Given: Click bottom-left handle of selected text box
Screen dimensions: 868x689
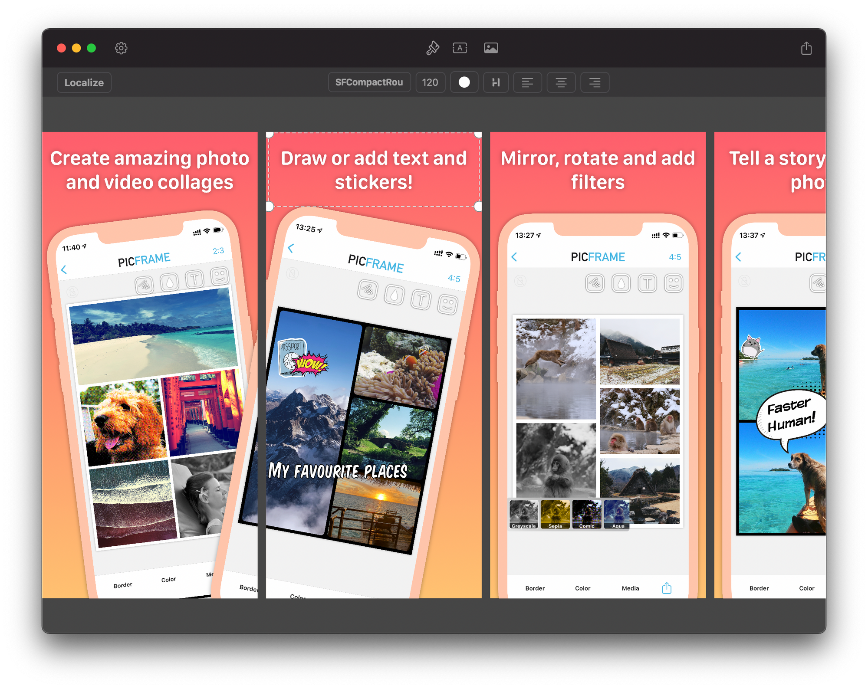Looking at the screenshot, I should point(270,207).
